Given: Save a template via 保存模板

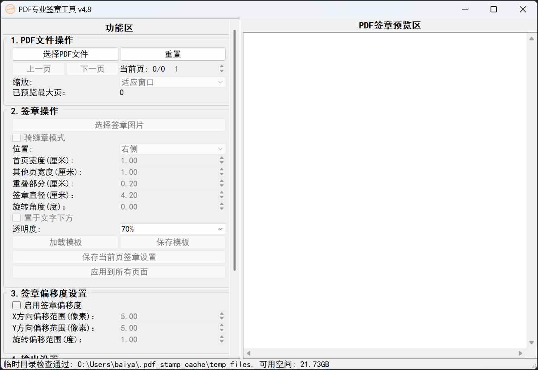Looking at the screenshot, I should (x=172, y=242).
